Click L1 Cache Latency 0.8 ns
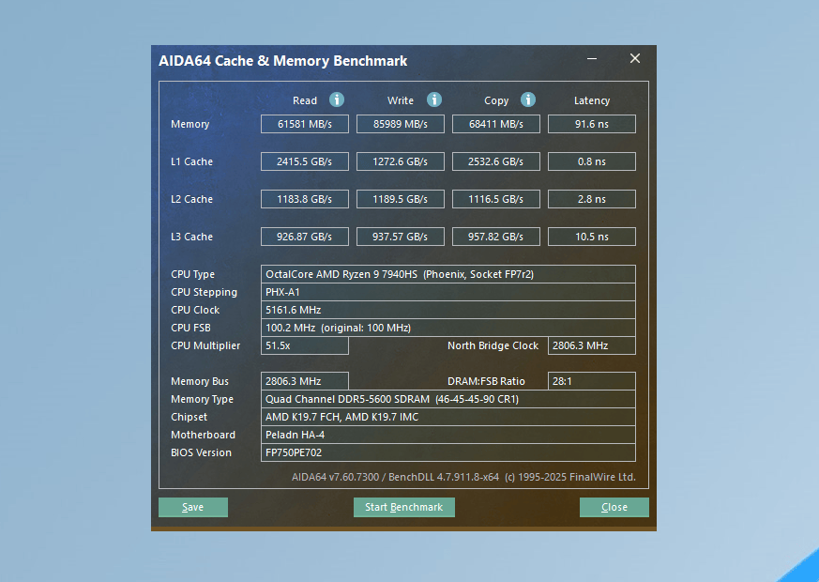Viewport: 819px width, 582px height. tap(592, 162)
